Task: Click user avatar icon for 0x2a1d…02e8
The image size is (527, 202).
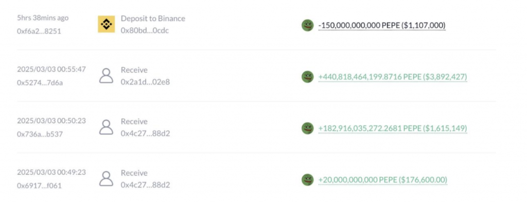Action: [106, 76]
